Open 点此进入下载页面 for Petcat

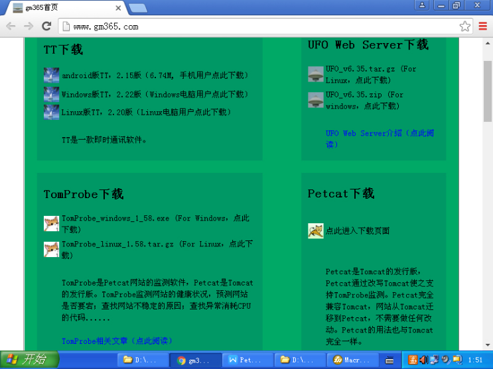(x=358, y=231)
